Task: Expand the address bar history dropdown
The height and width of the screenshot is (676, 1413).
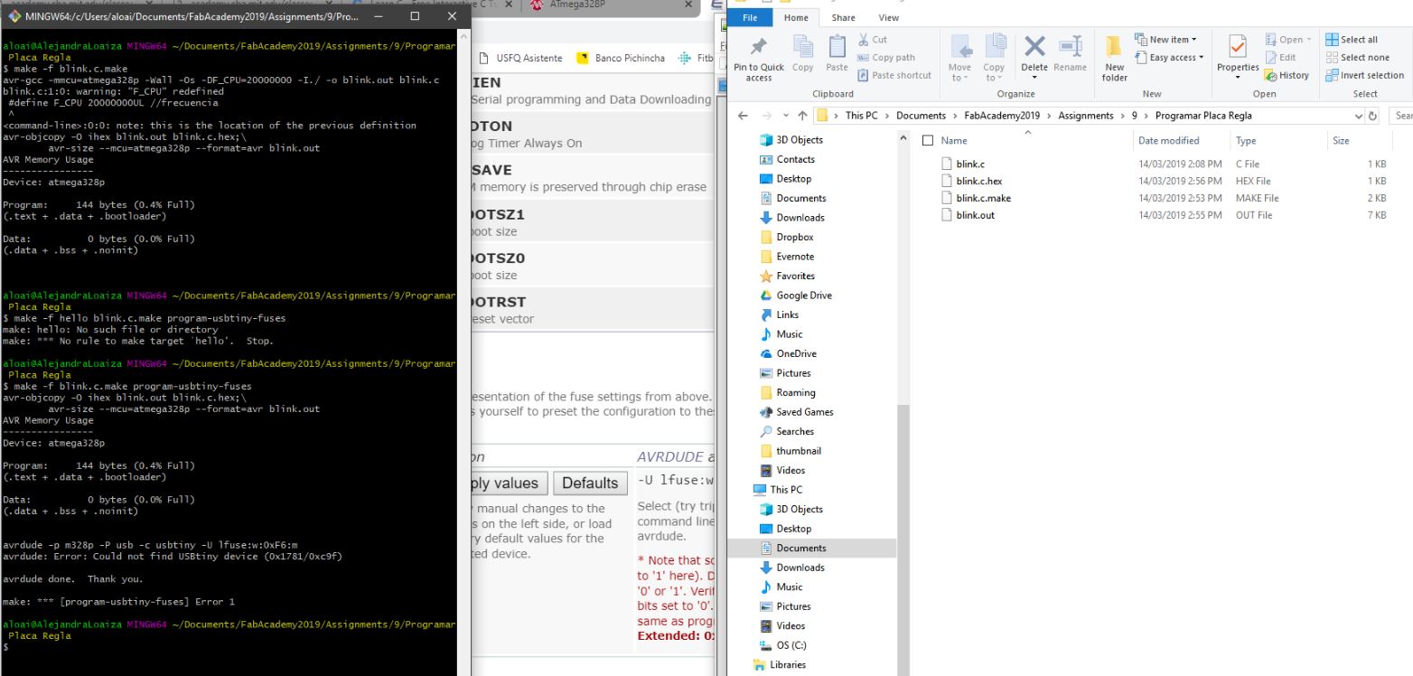Action: (1360, 116)
